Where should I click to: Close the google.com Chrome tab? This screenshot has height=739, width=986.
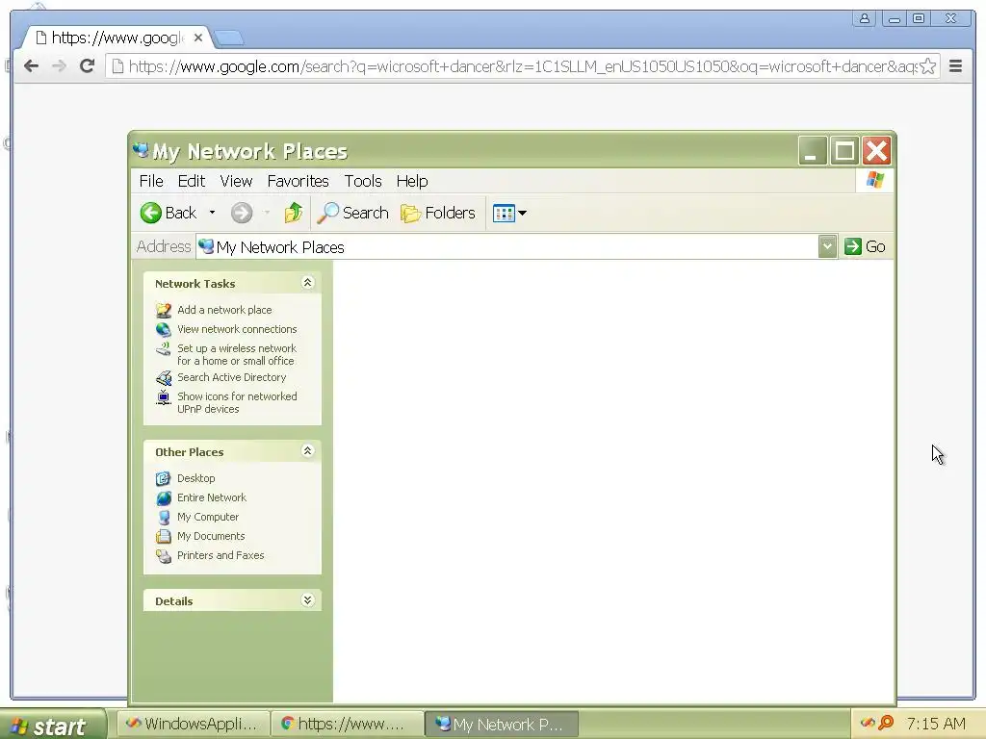(198, 38)
